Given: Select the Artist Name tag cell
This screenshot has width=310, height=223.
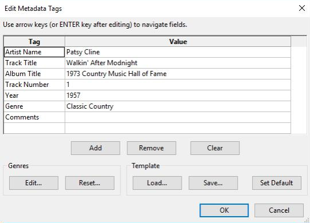Looking at the screenshot, I should [x=34, y=52].
